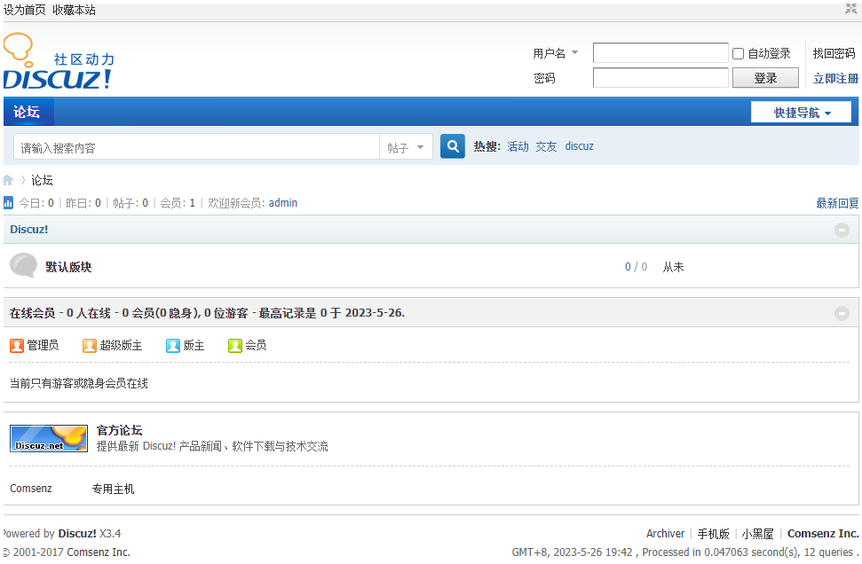Click the 在线会员 heading link
The image size is (862, 564).
pos(32,313)
